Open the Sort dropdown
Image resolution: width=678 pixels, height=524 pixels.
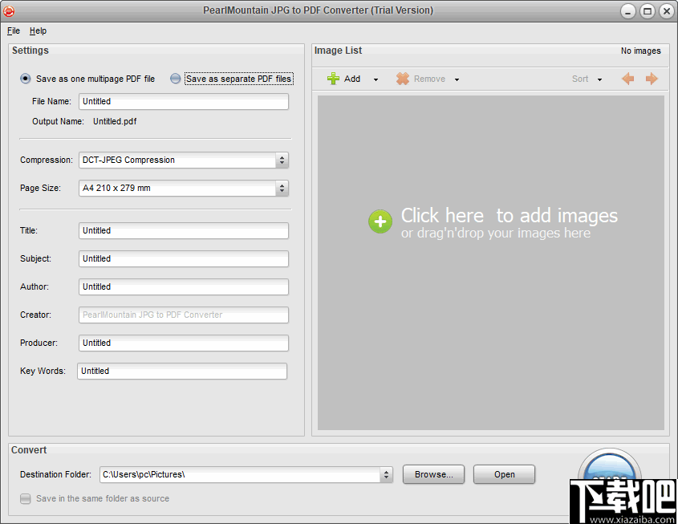599,79
